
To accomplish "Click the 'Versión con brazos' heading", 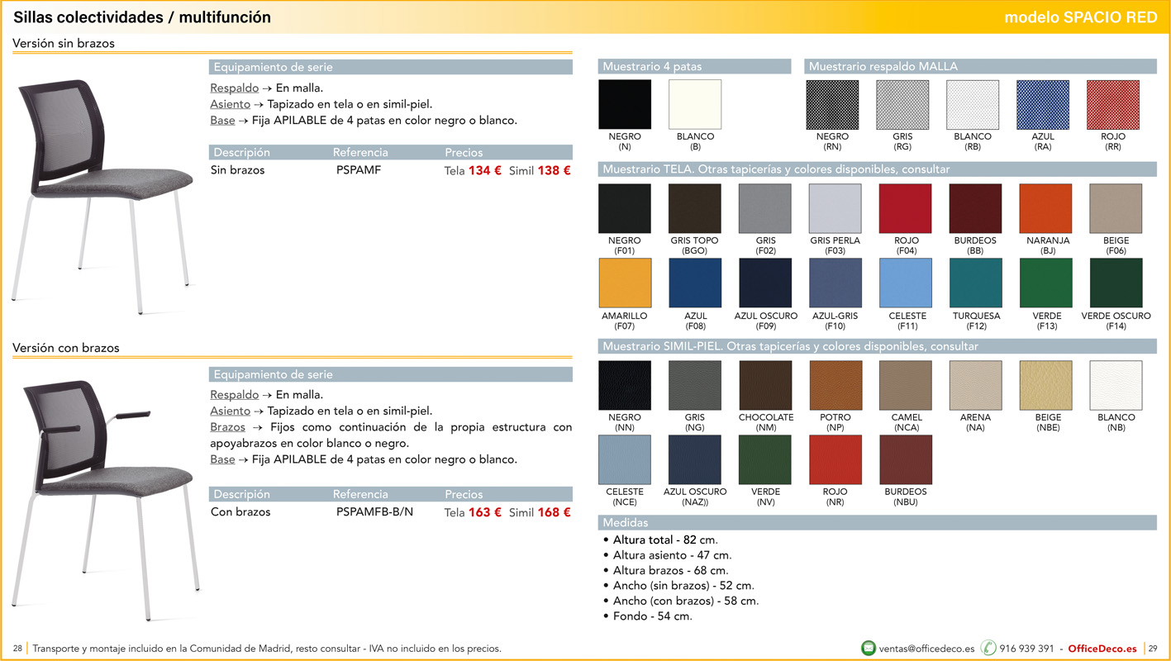I will [66, 348].
